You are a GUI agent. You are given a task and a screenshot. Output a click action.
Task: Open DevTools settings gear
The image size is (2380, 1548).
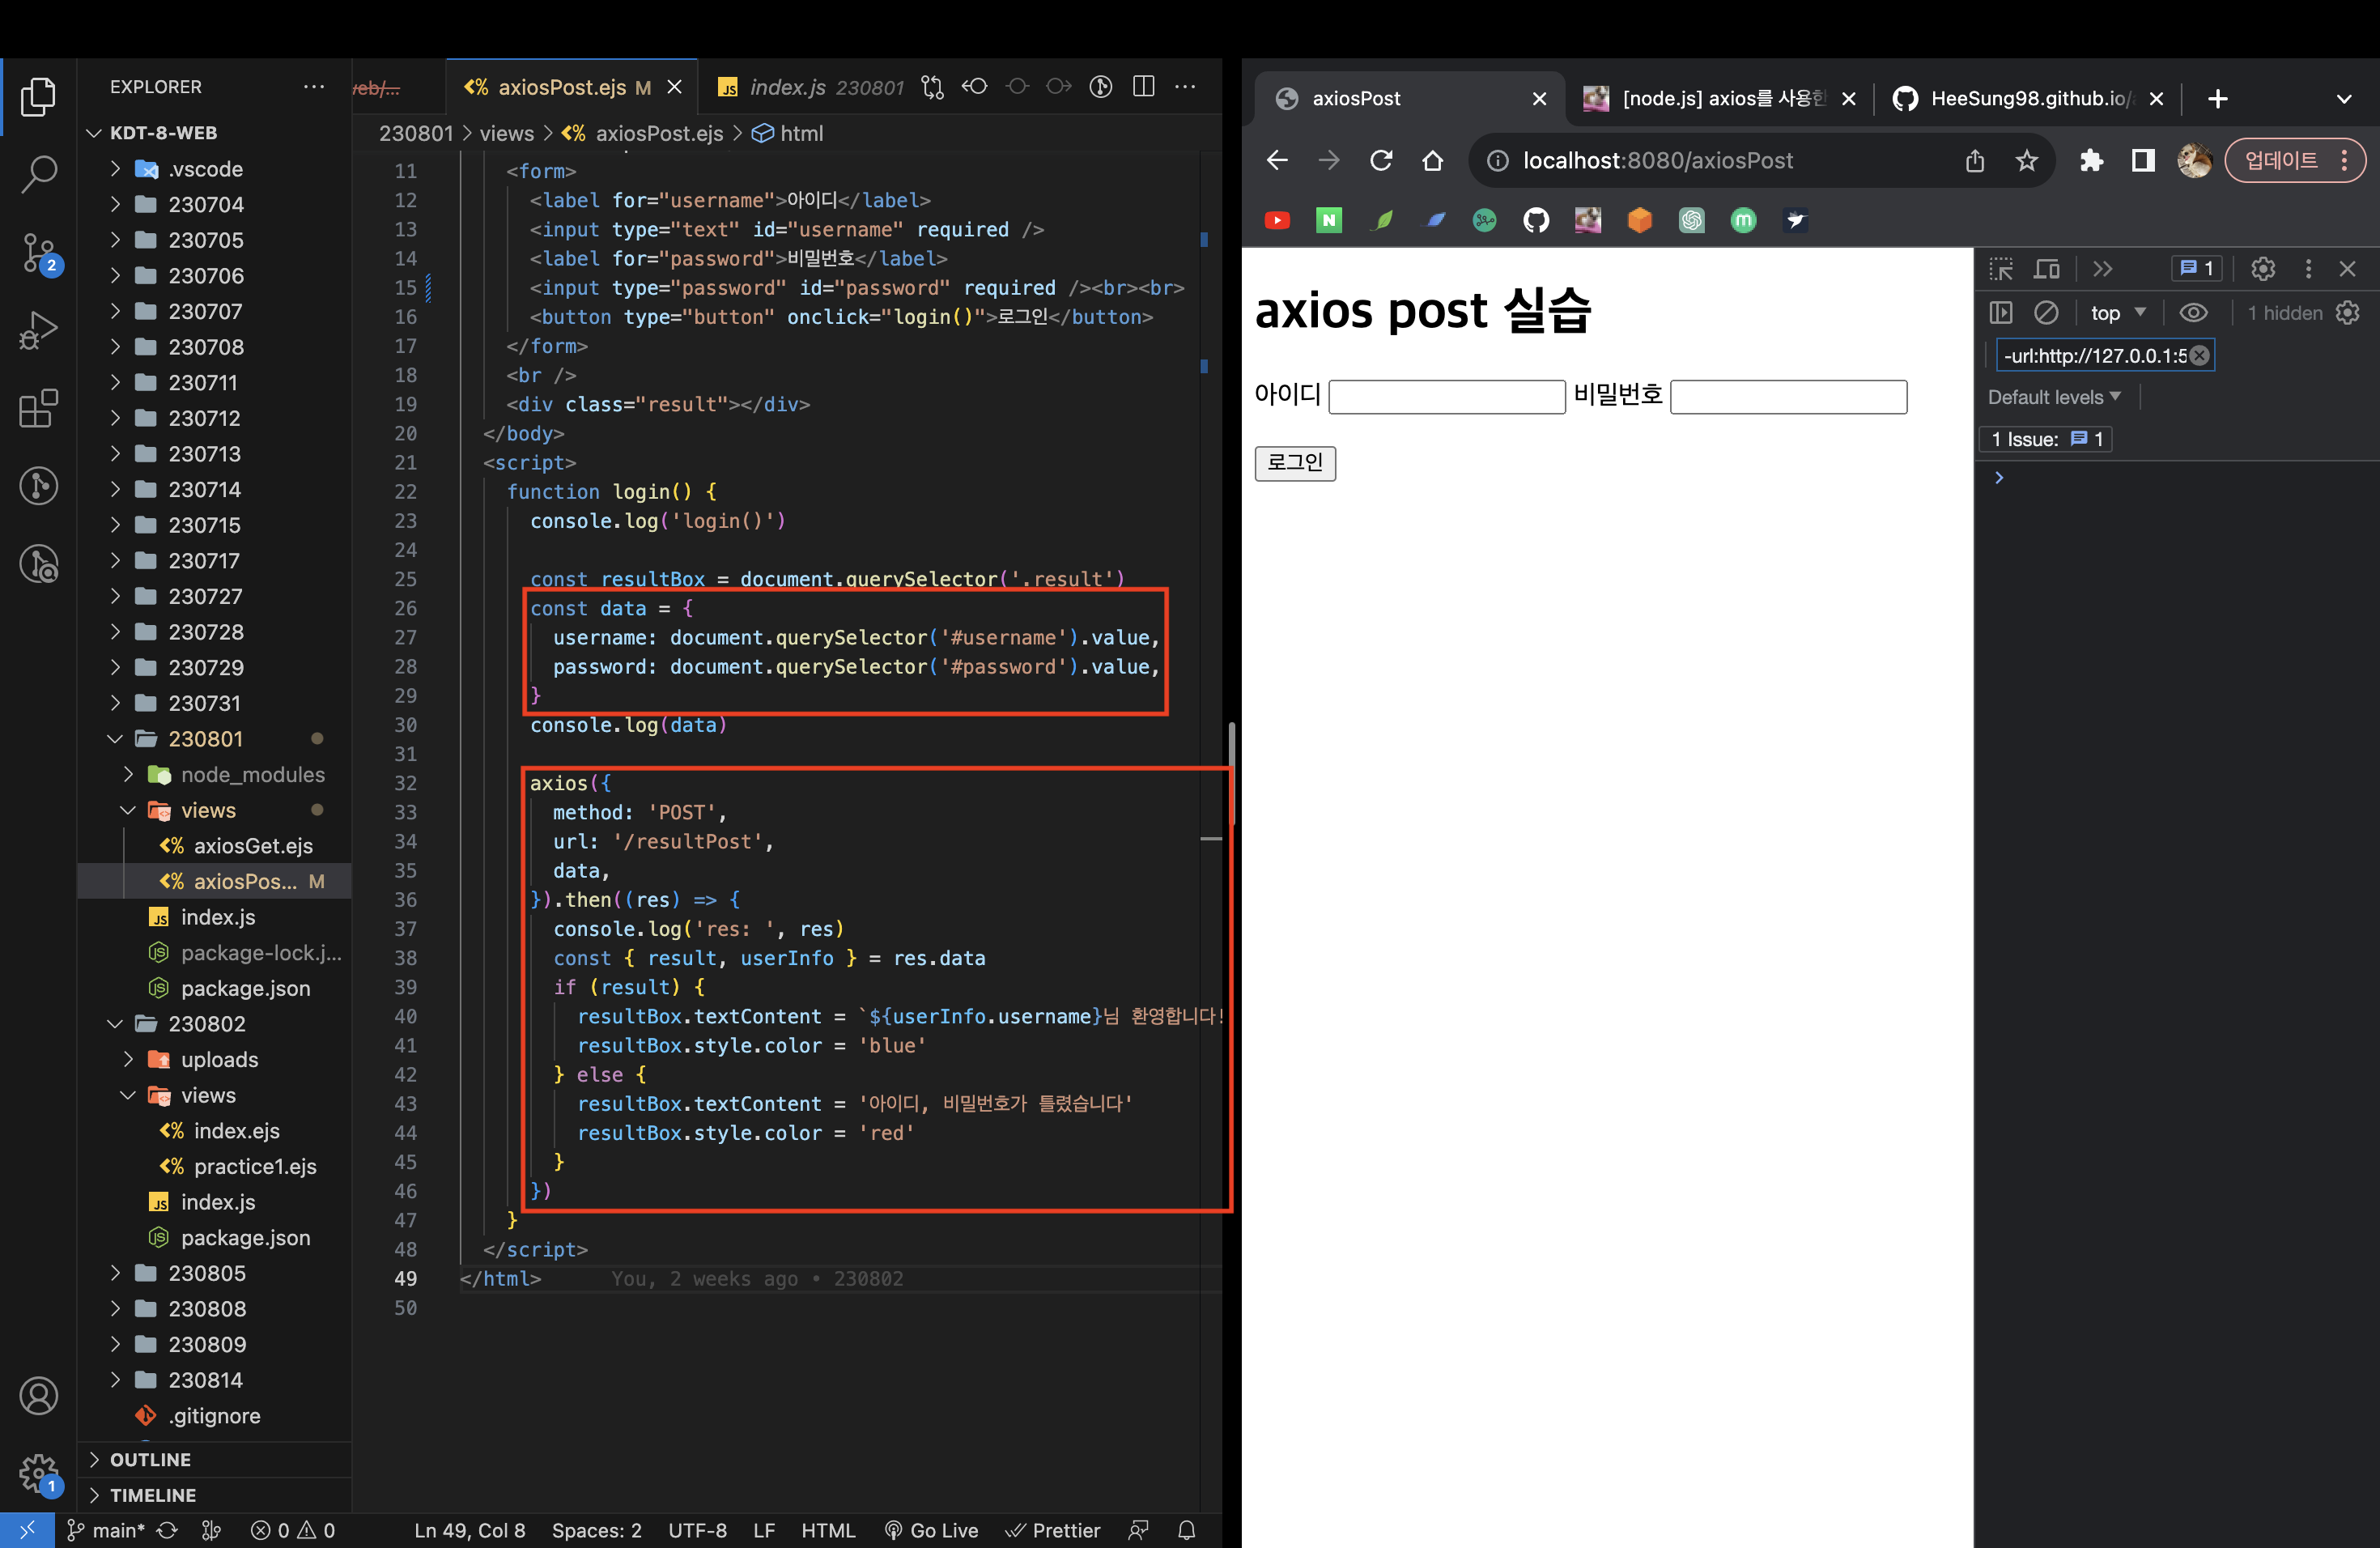point(2263,269)
